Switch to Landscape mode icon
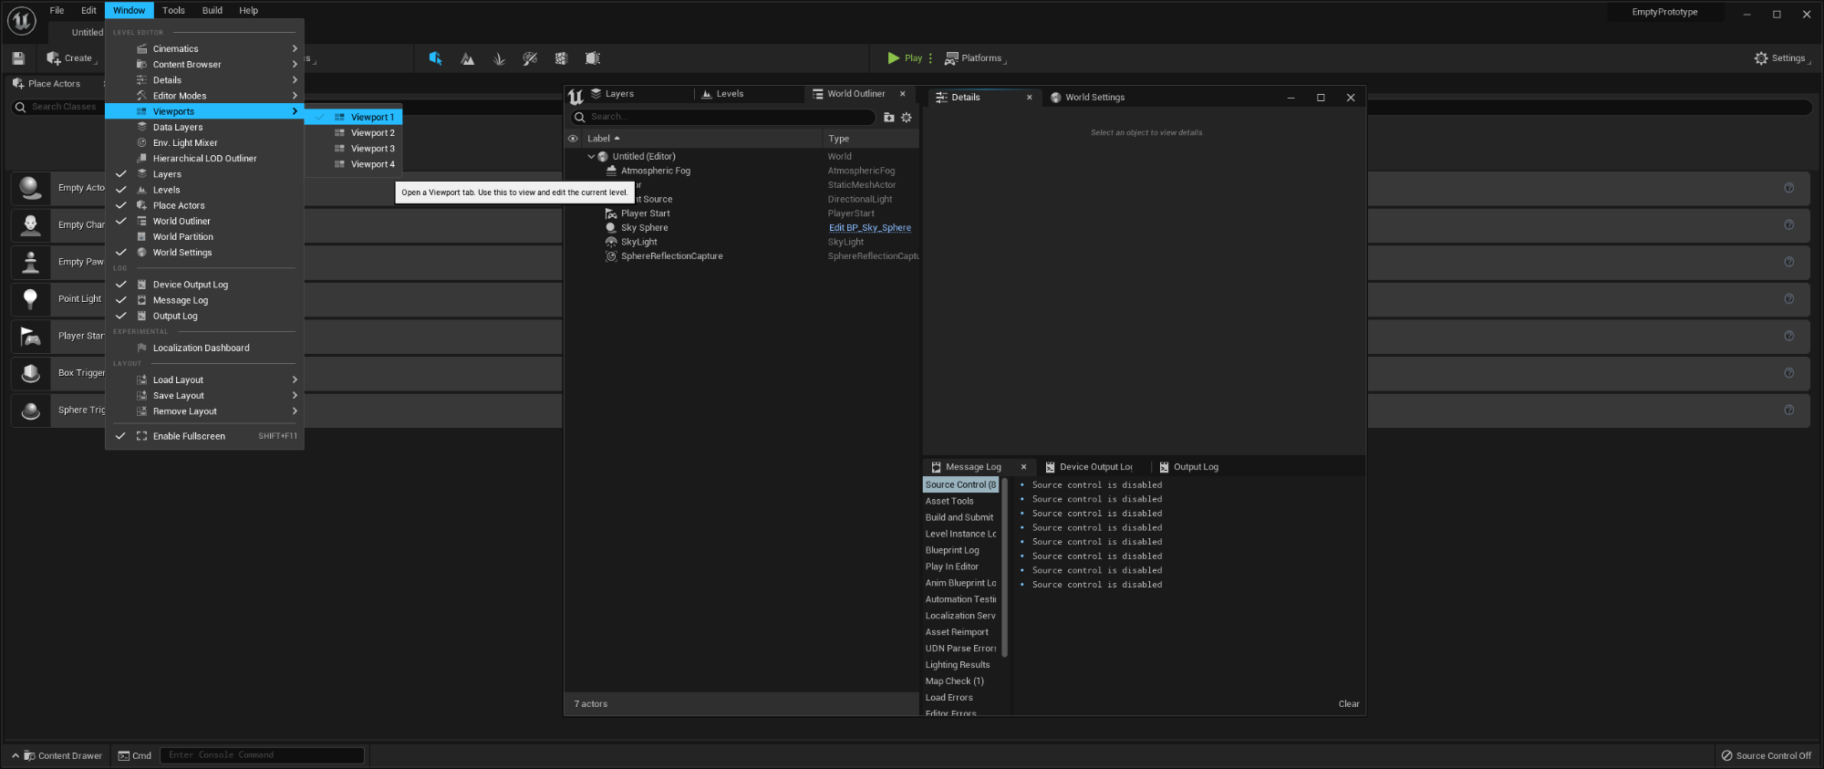The height and width of the screenshot is (769, 1824). click(468, 58)
